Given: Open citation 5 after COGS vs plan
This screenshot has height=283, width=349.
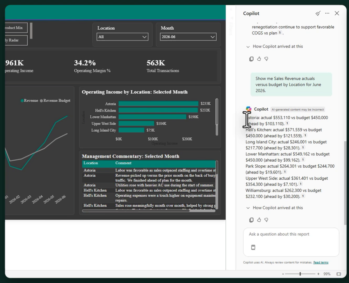Looking at the screenshot, I should [280, 32].
